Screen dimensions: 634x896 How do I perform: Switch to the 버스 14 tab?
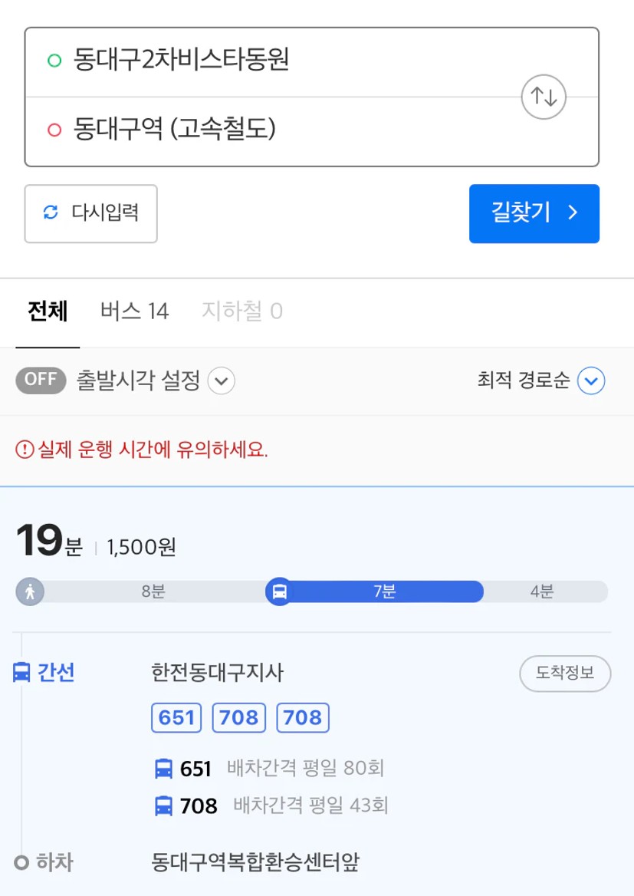pos(135,311)
